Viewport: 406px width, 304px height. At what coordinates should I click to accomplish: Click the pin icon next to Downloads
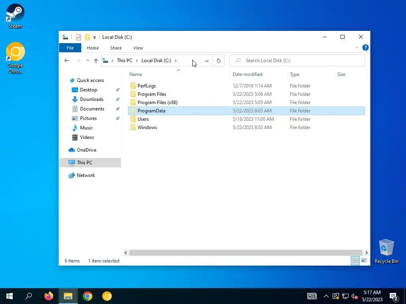pyautogui.click(x=117, y=99)
